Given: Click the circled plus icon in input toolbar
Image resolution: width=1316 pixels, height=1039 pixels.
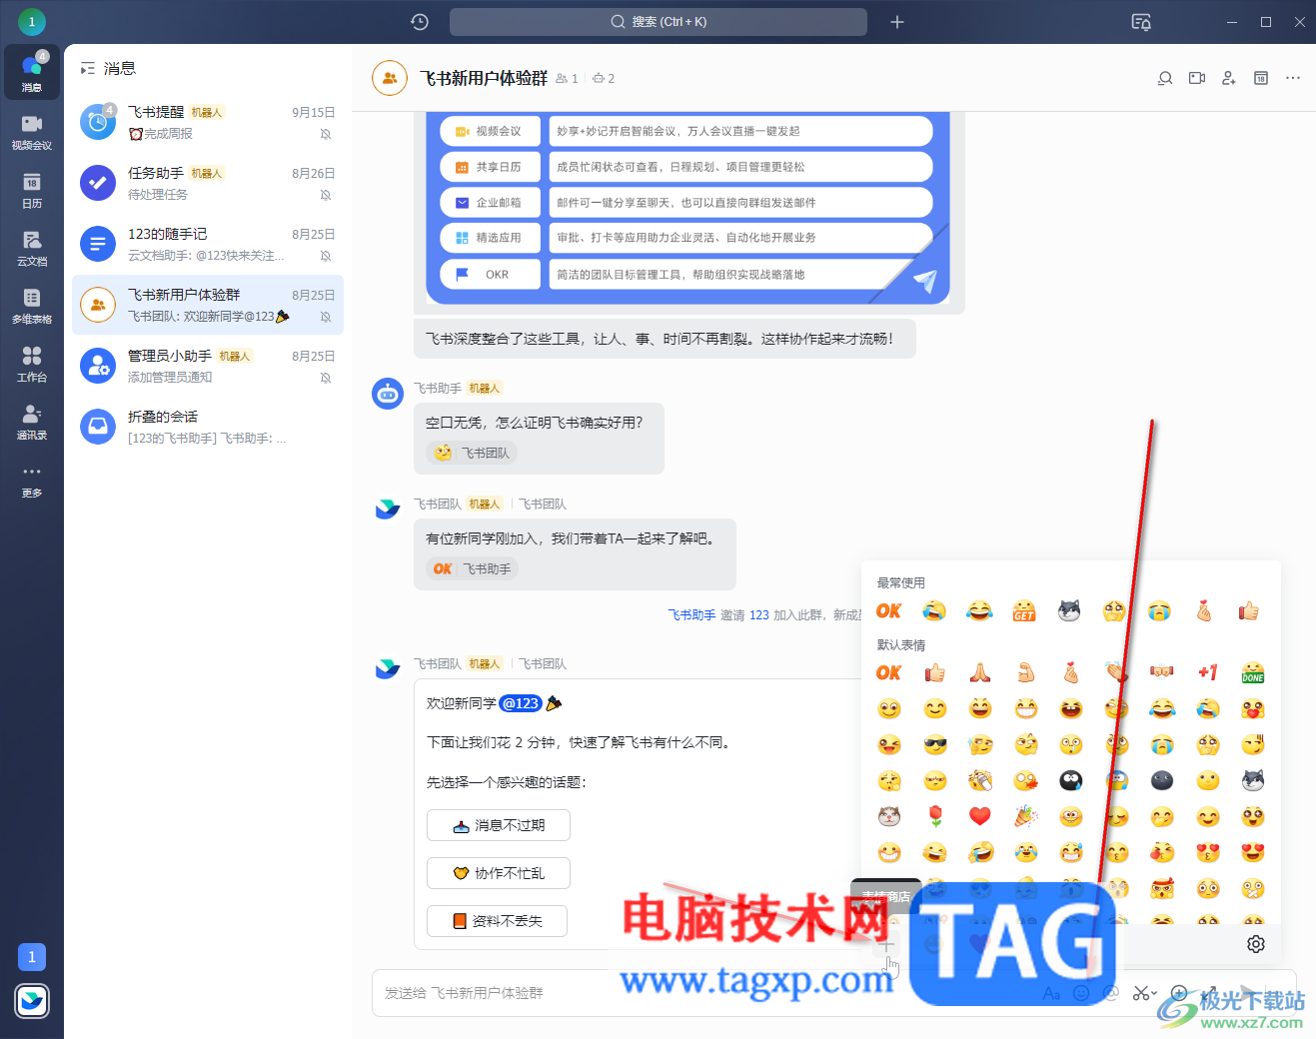Looking at the screenshot, I should 1179,993.
